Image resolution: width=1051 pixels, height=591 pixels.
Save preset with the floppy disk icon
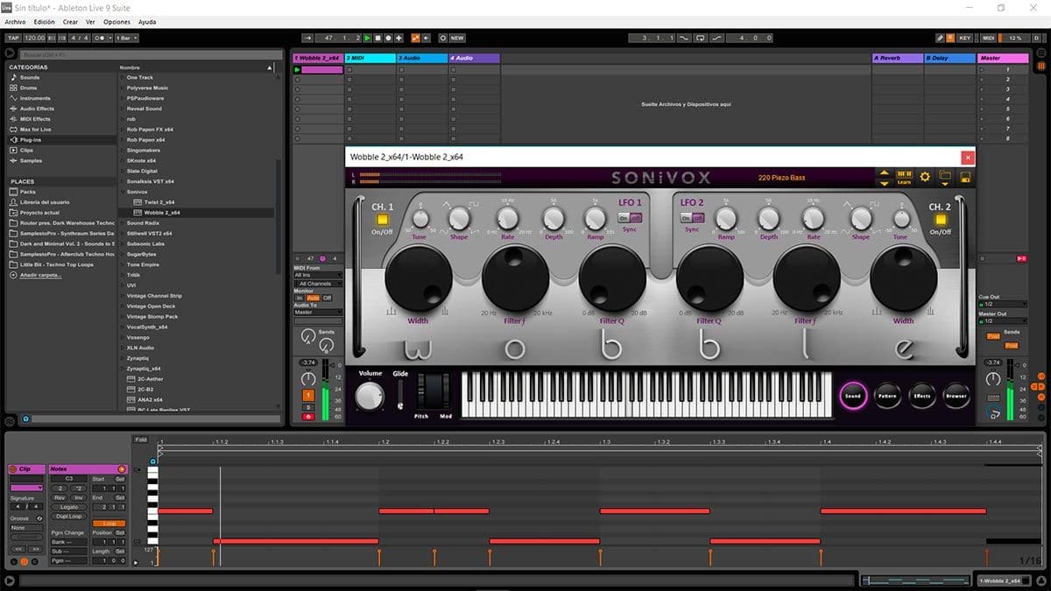pos(964,177)
